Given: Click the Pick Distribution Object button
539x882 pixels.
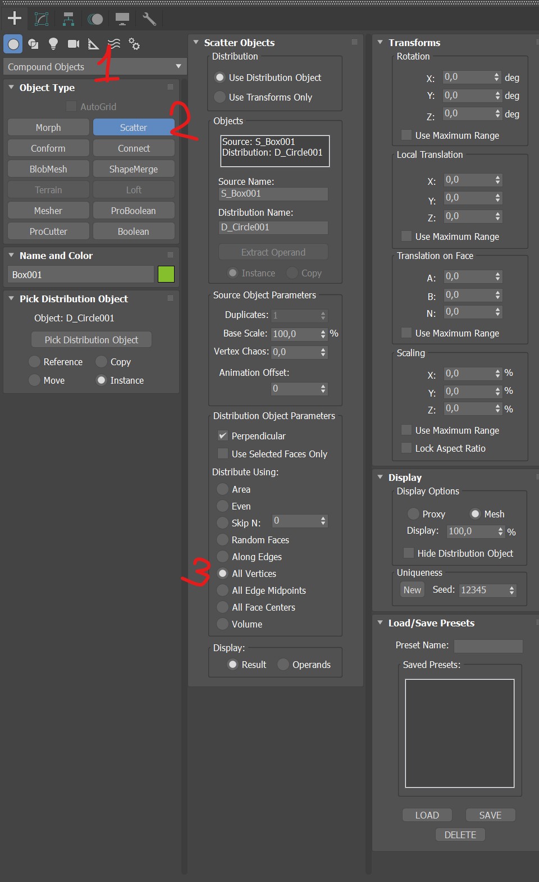Looking at the screenshot, I should 91,340.
